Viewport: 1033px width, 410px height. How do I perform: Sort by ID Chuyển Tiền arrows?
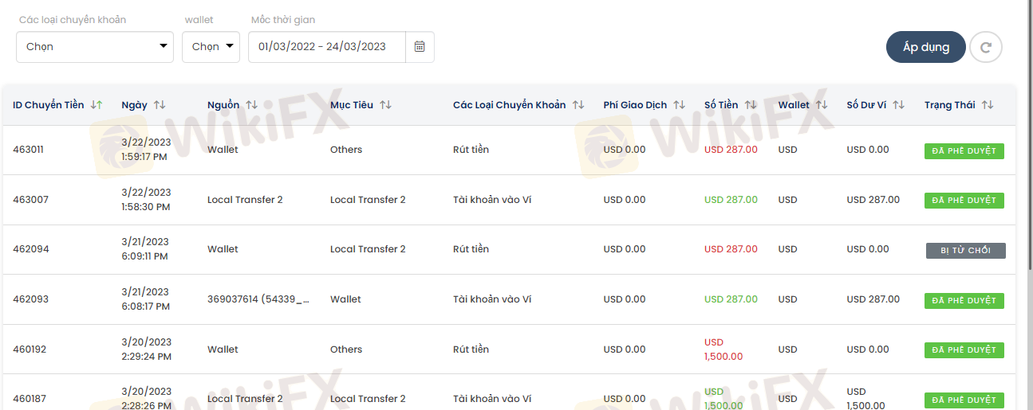[97, 105]
